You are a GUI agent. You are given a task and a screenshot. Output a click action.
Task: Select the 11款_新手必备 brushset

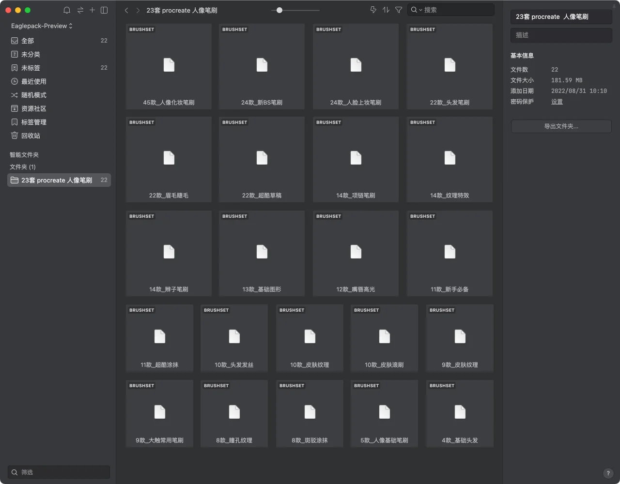point(449,253)
